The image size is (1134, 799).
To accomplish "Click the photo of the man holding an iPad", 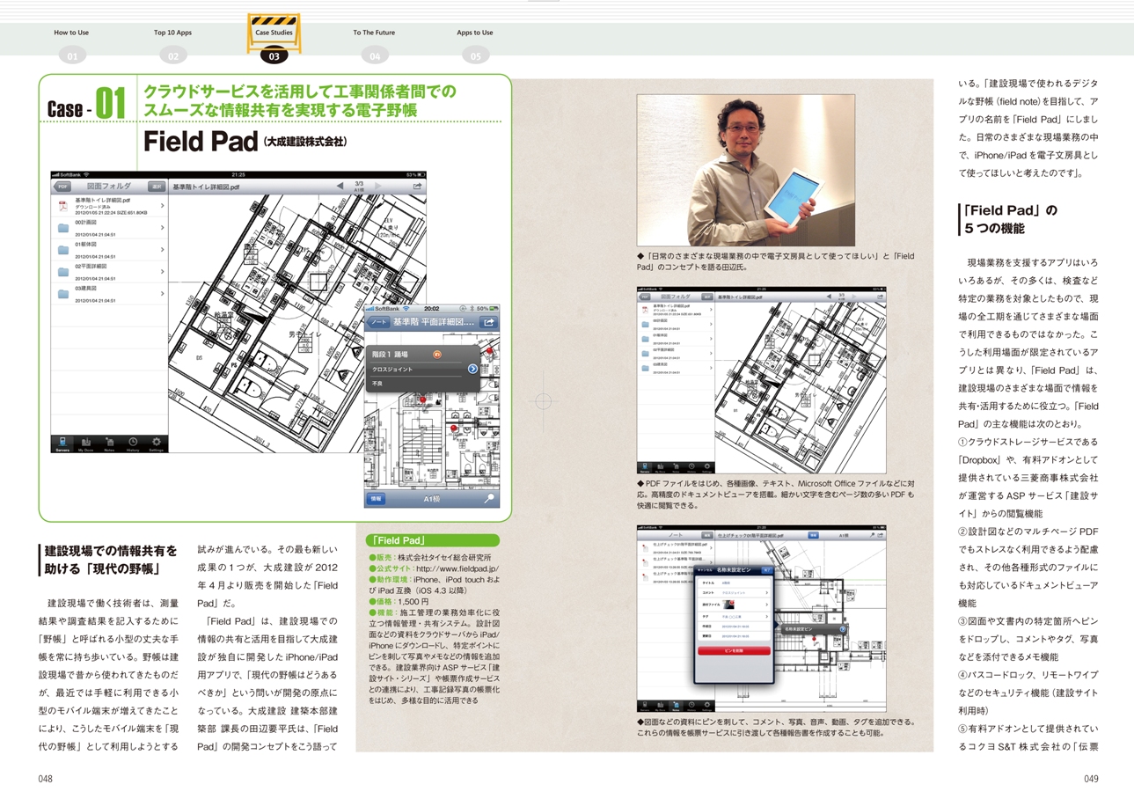I will click(744, 170).
